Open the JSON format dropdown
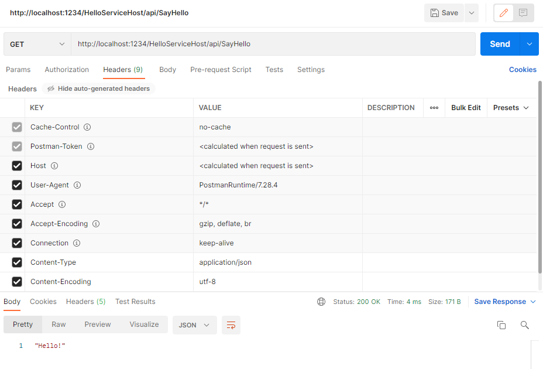This screenshot has height=369, width=543. pyautogui.click(x=195, y=325)
